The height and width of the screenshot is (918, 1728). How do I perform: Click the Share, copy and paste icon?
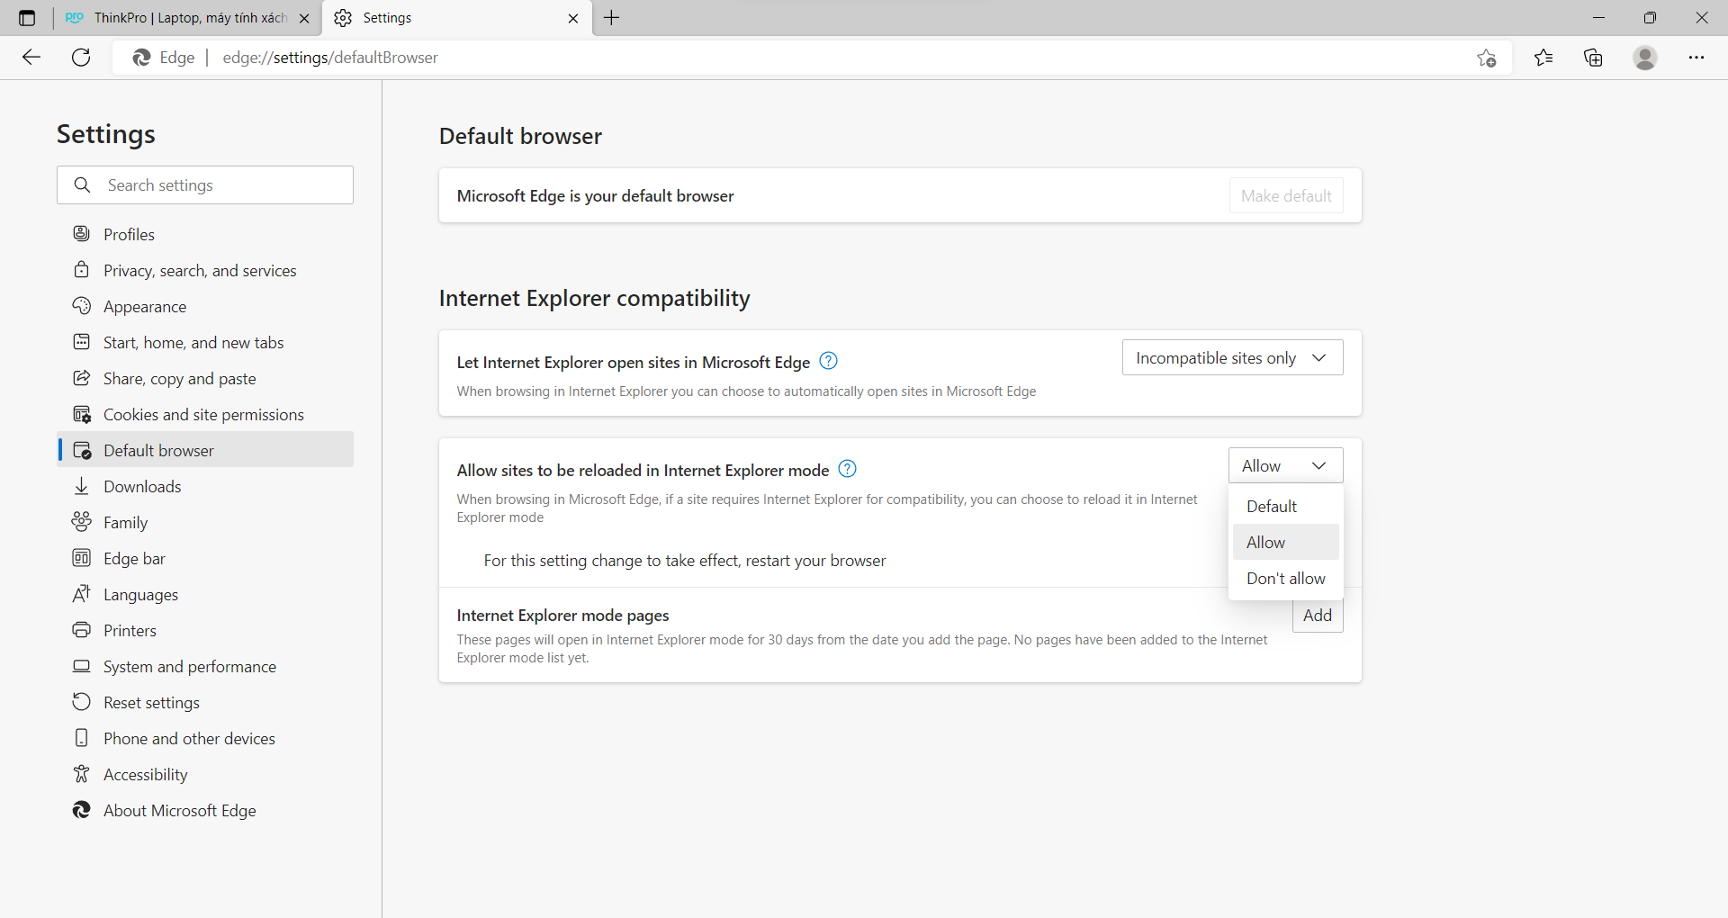(x=81, y=378)
